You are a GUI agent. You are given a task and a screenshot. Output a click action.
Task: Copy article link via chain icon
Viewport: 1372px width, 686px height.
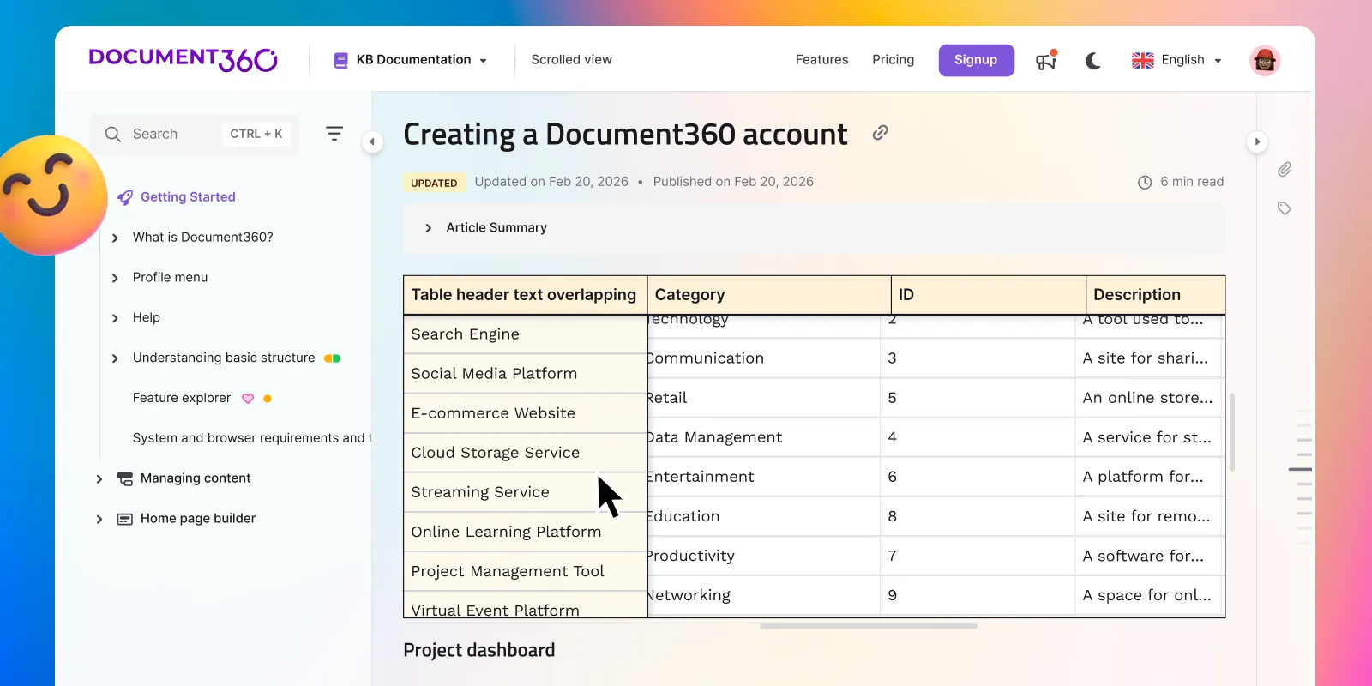880,133
